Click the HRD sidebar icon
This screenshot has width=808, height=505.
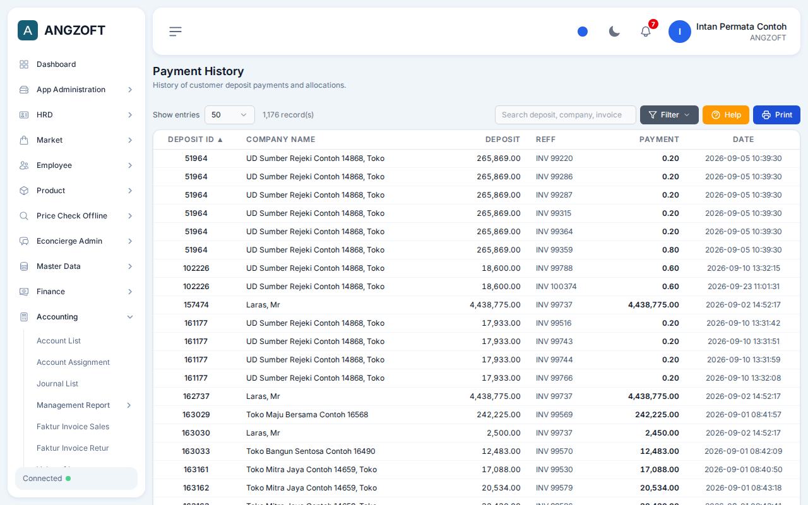(x=24, y=115)
